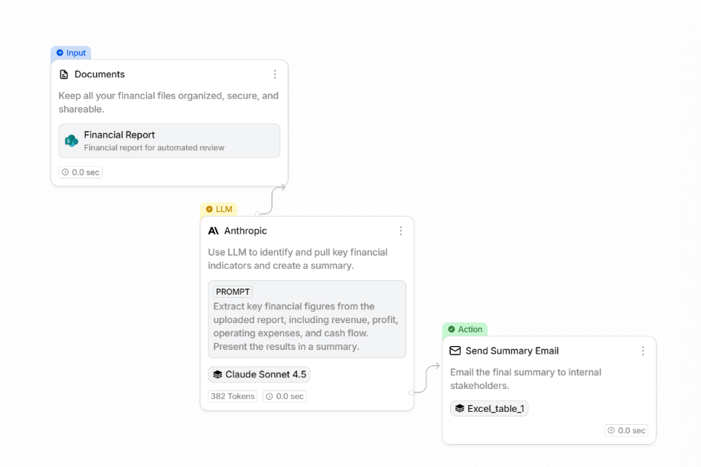Click the arrow icon in the Input badge
Viewport: 701px width, 467px height.
tap(59, 53)
